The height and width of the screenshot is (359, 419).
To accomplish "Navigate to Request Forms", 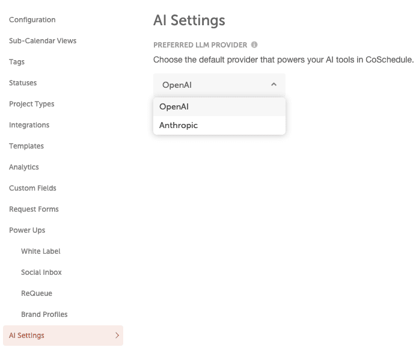I will (34, 209).
